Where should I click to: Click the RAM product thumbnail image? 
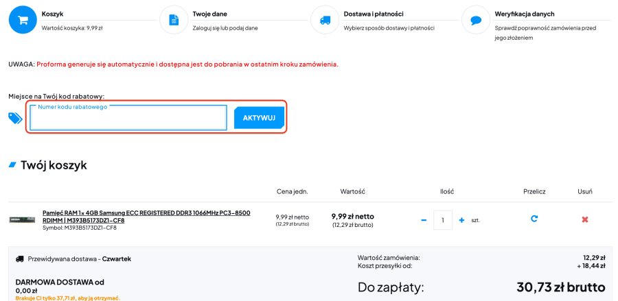(22, 219)
